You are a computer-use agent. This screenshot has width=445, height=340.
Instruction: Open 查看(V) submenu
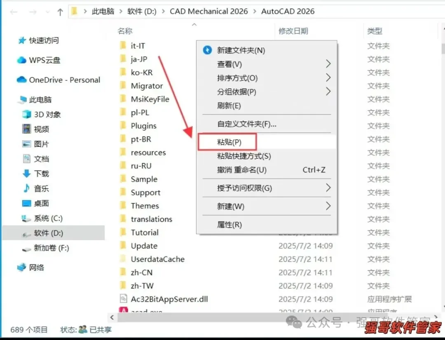coord(267,64)
